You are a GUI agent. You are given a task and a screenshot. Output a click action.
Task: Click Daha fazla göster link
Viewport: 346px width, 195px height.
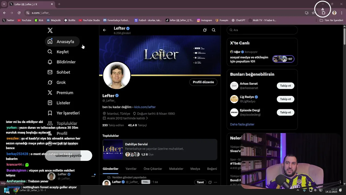coord(242,124)
